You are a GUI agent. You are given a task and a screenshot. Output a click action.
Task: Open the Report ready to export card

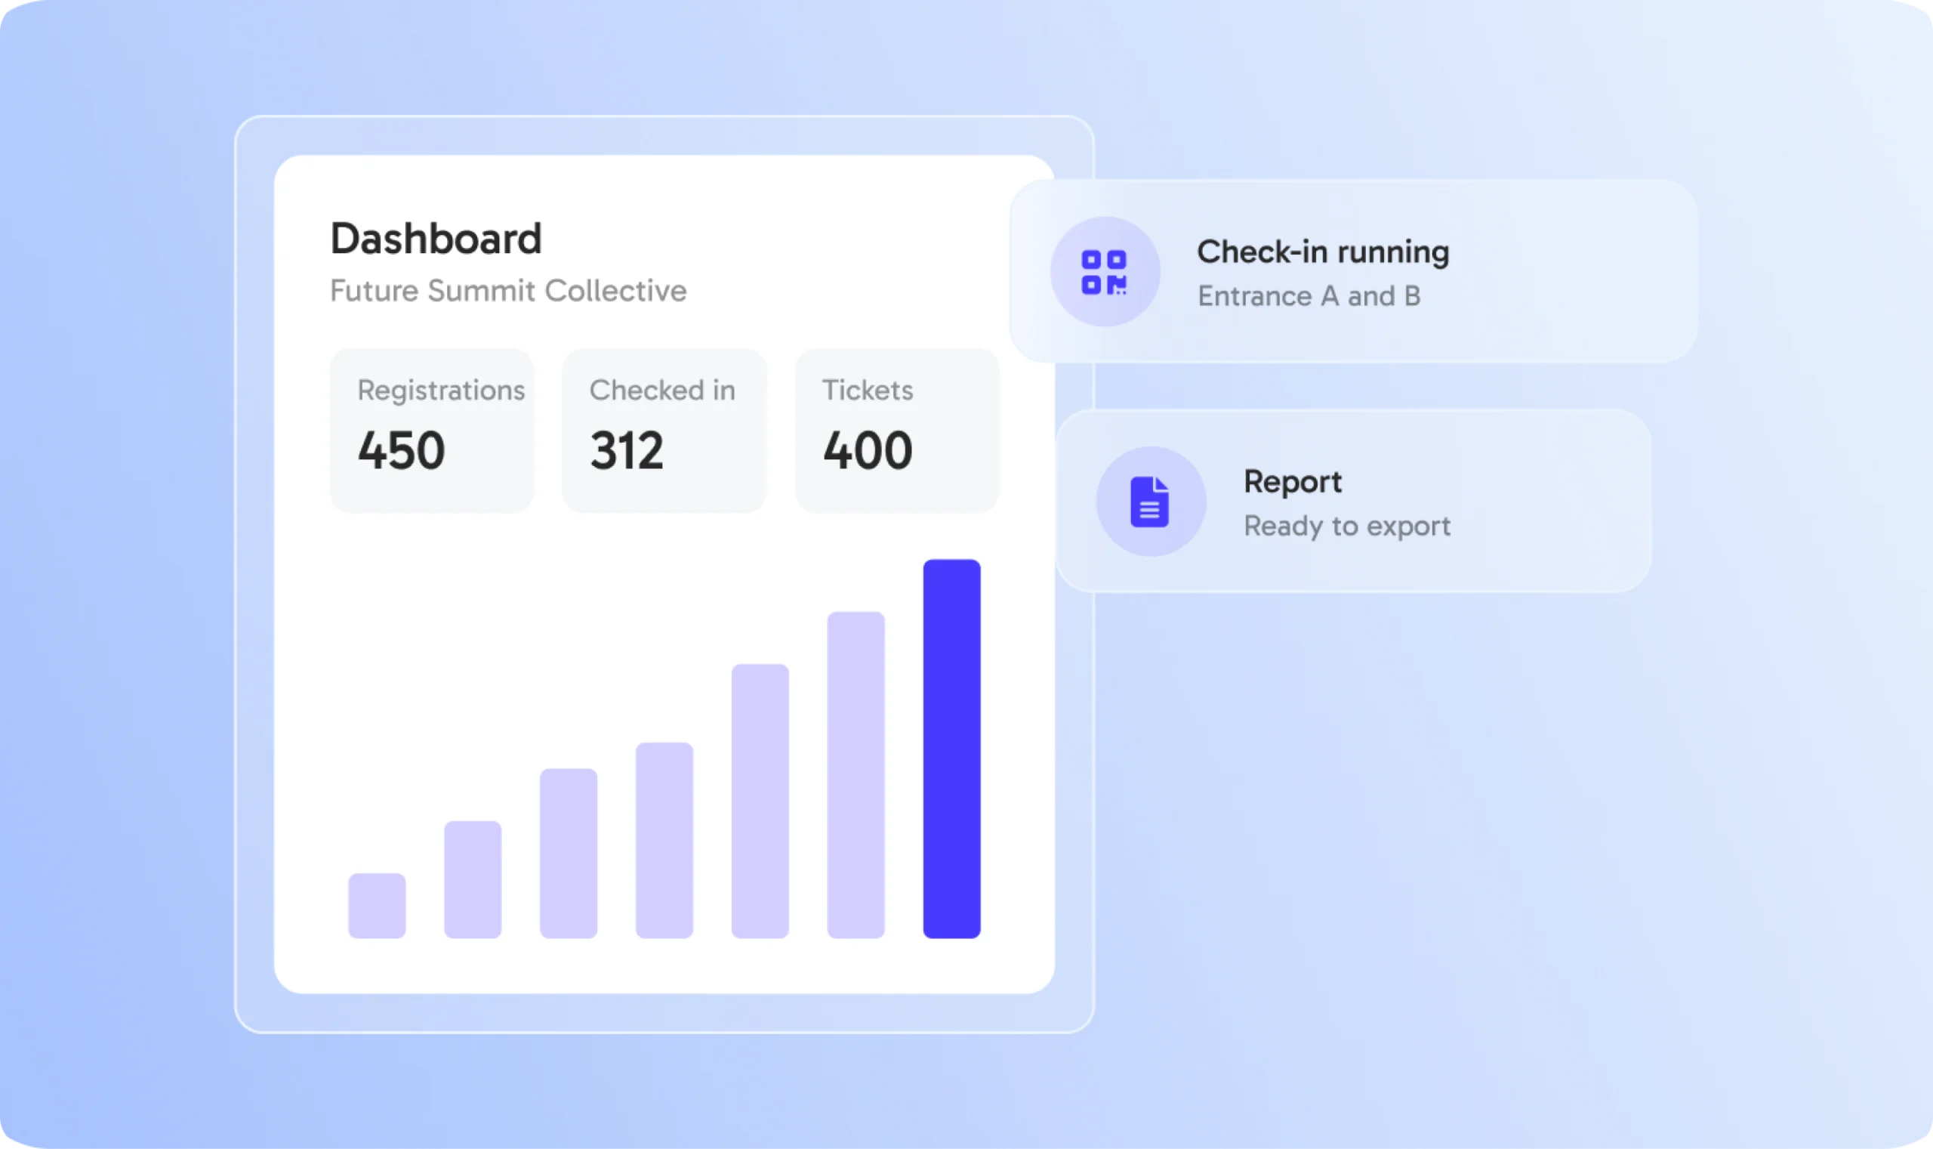tap(1353, 501)
